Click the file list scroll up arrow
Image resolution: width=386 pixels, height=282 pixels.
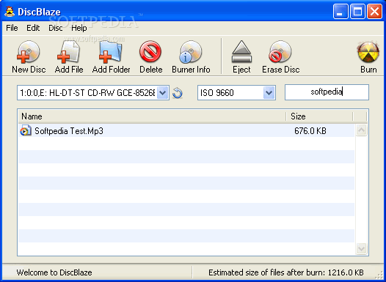pos(361,130)
